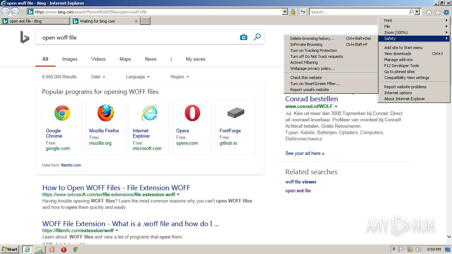The height and width of the screenshot is (254, 452).
Task: Click the volume speaker tray icon
Action: click(x=418, y=249)
